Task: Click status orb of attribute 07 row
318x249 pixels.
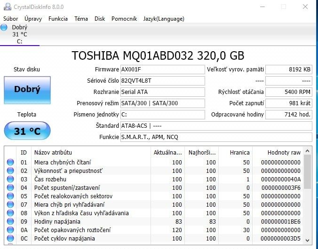Action: tap(10, 205)
